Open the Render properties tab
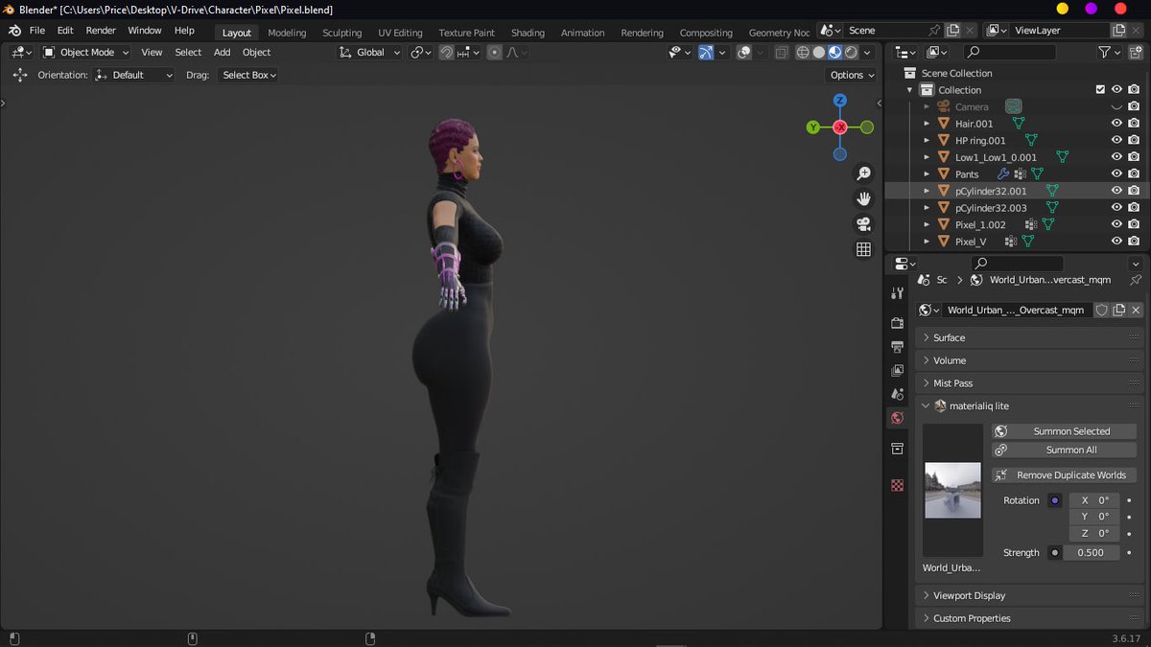 tap(897, 323)
